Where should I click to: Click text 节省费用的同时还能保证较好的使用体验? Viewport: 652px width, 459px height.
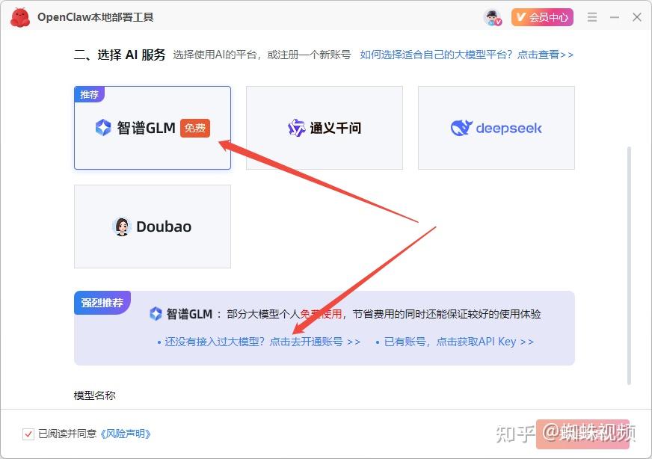tap(446, 314)
